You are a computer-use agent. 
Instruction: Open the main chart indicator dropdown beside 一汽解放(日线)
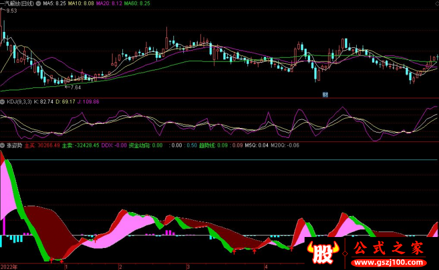pyautogui.click(x=38, y=4)
